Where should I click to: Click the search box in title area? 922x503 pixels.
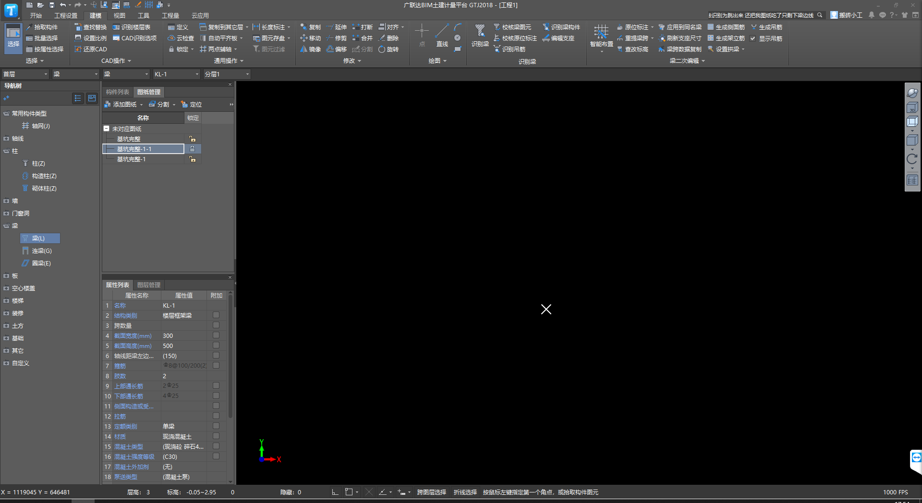tap(765, 15)
